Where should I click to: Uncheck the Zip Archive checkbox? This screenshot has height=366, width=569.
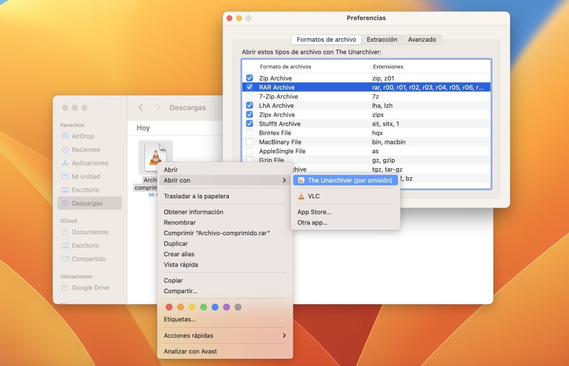[x=249, y=78]
